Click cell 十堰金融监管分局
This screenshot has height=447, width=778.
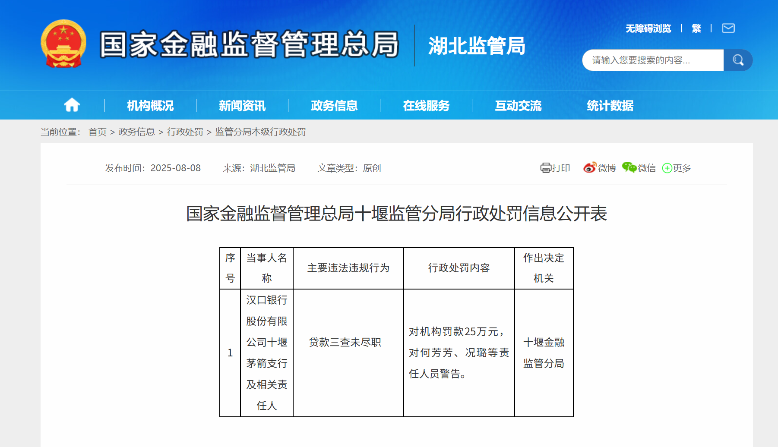pos(544,353)
